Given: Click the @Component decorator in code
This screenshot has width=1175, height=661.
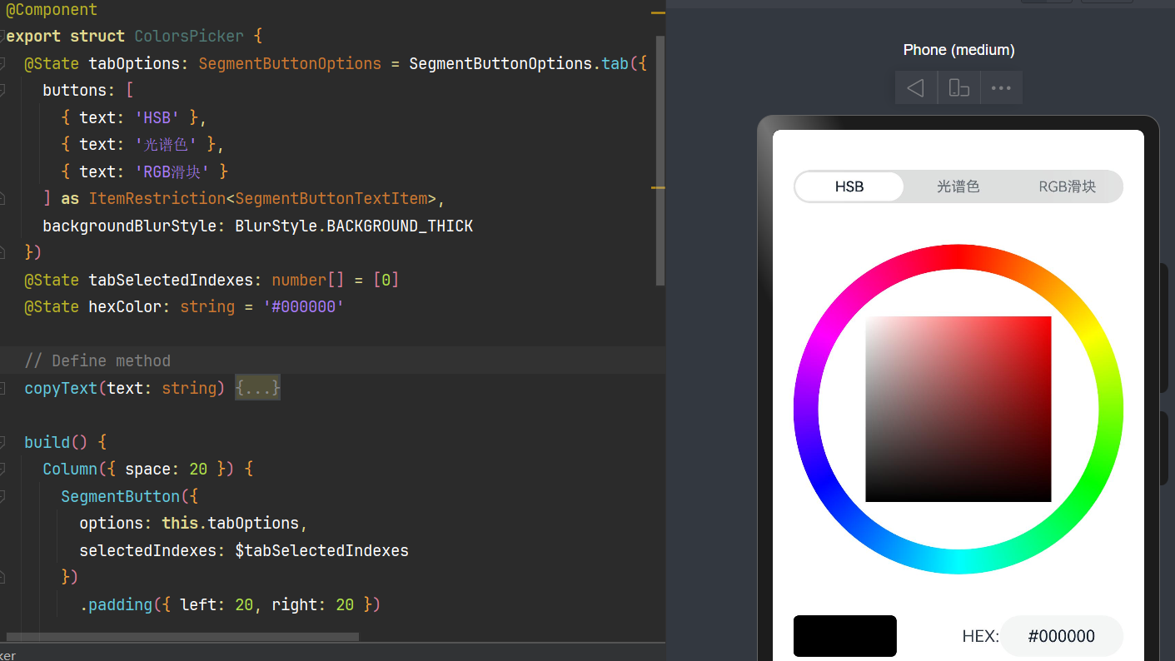Looking at the screenshot, I should pos(52,10).
